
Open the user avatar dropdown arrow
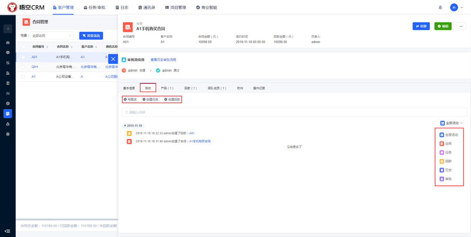462,8
